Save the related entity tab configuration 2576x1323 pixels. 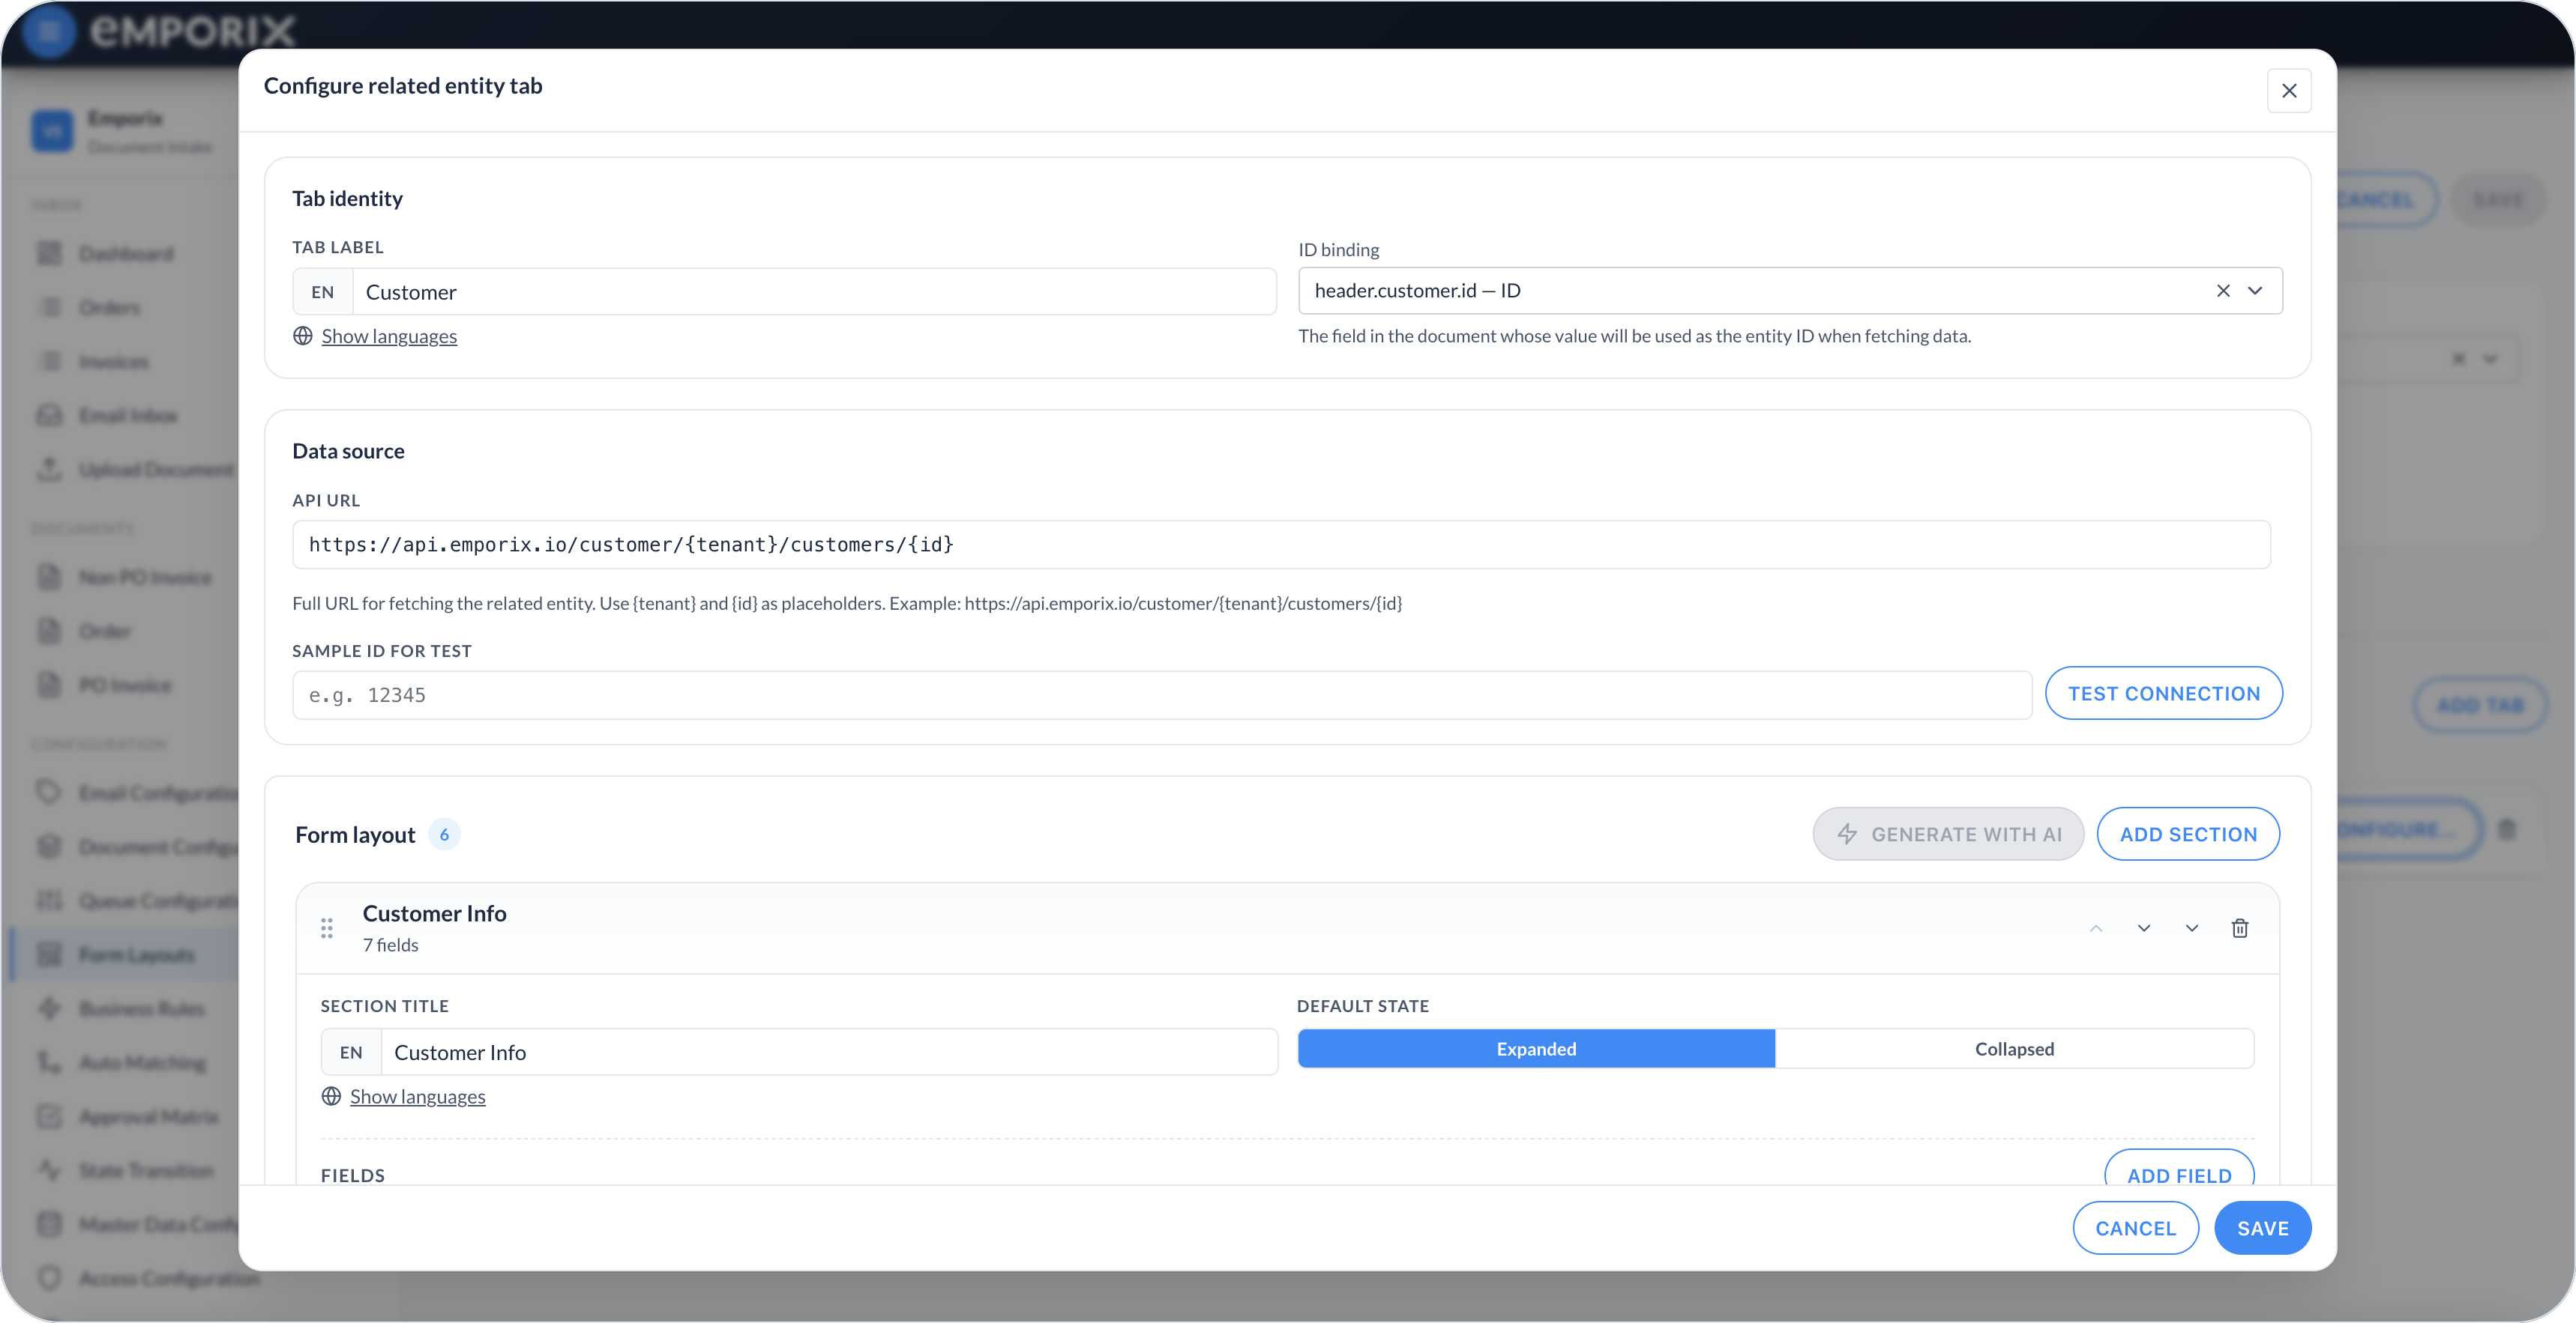pyautogui.click(x=2262, y=1228)
